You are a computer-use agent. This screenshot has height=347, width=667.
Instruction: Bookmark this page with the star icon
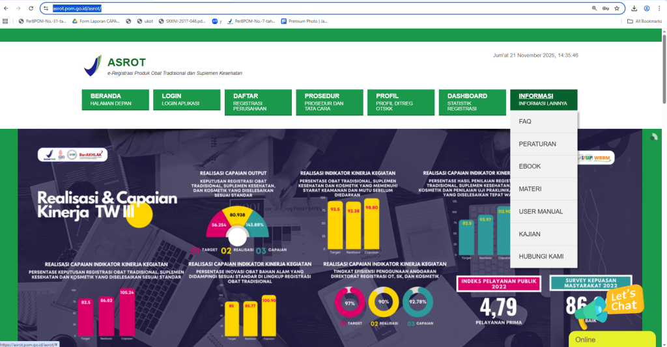point(616,8)
